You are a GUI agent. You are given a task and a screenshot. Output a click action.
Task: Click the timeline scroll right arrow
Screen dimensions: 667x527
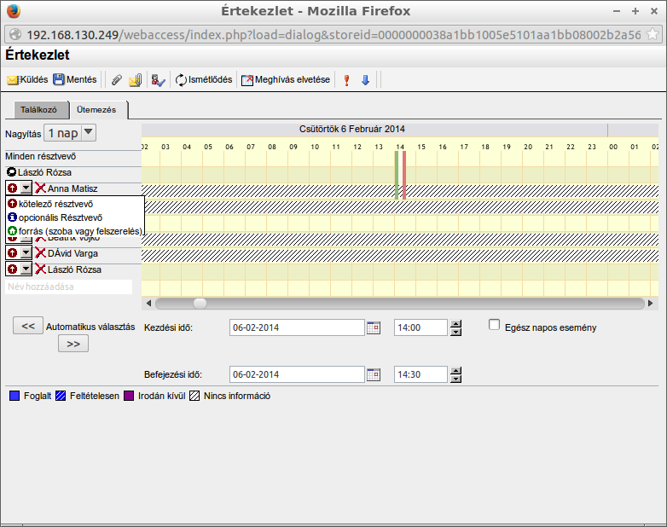pos(651,304)
